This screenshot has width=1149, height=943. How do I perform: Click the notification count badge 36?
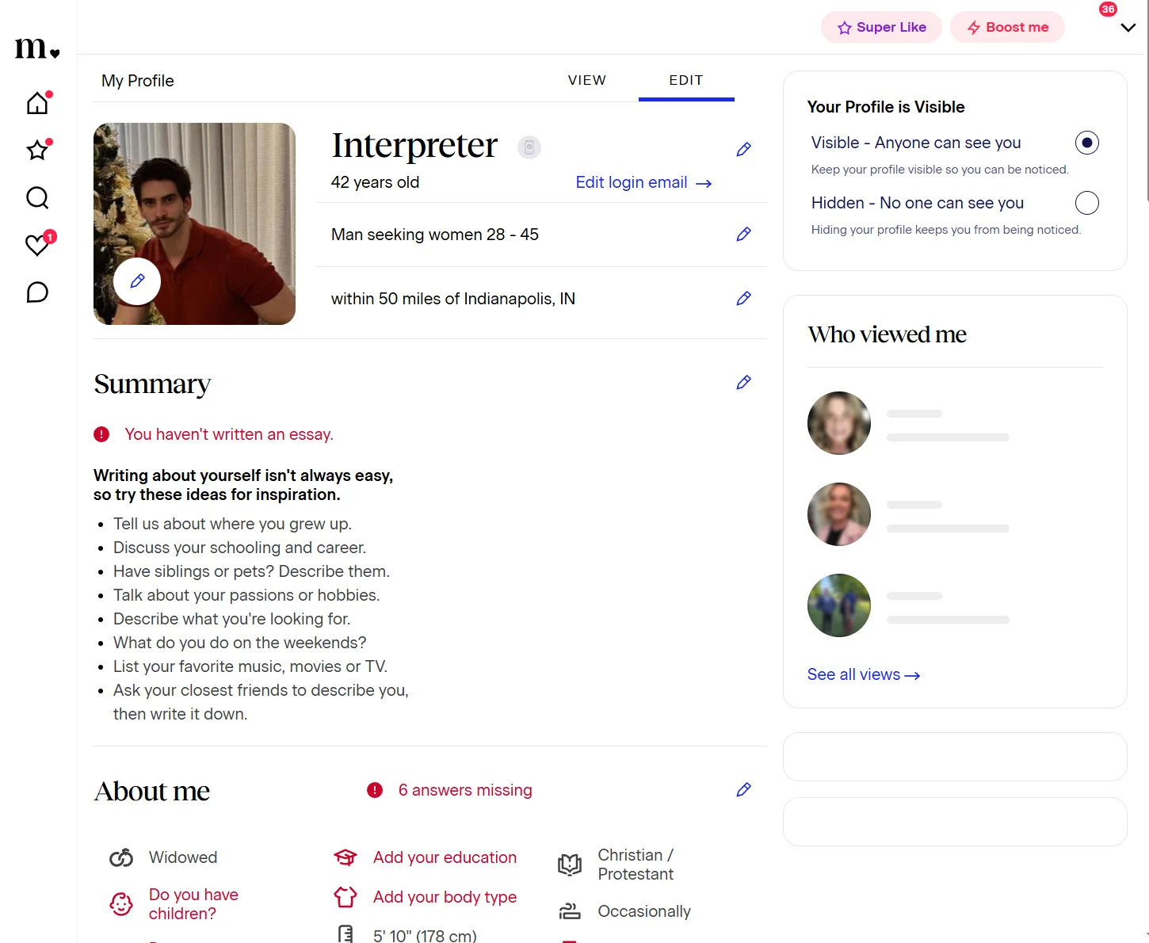(x=1108, y=10)
